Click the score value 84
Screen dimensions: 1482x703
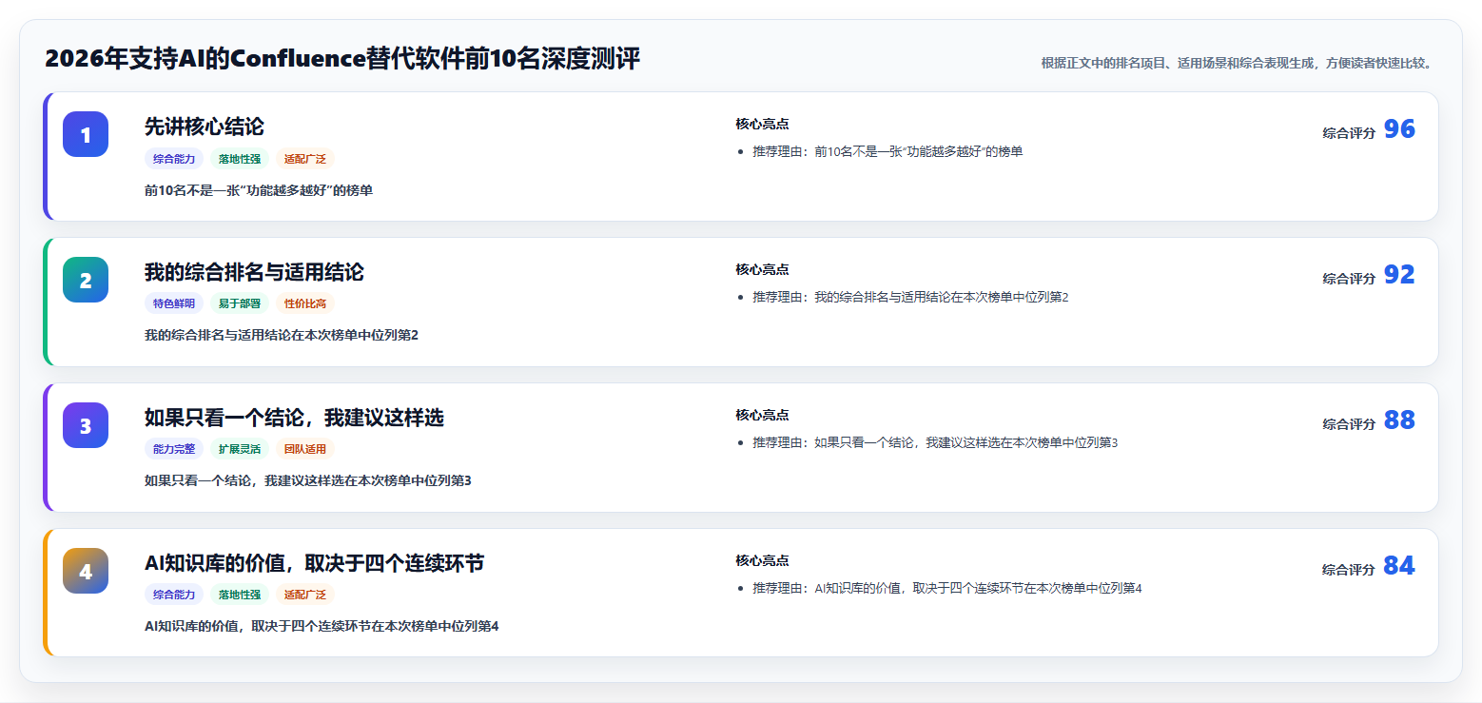(1399, 566)
